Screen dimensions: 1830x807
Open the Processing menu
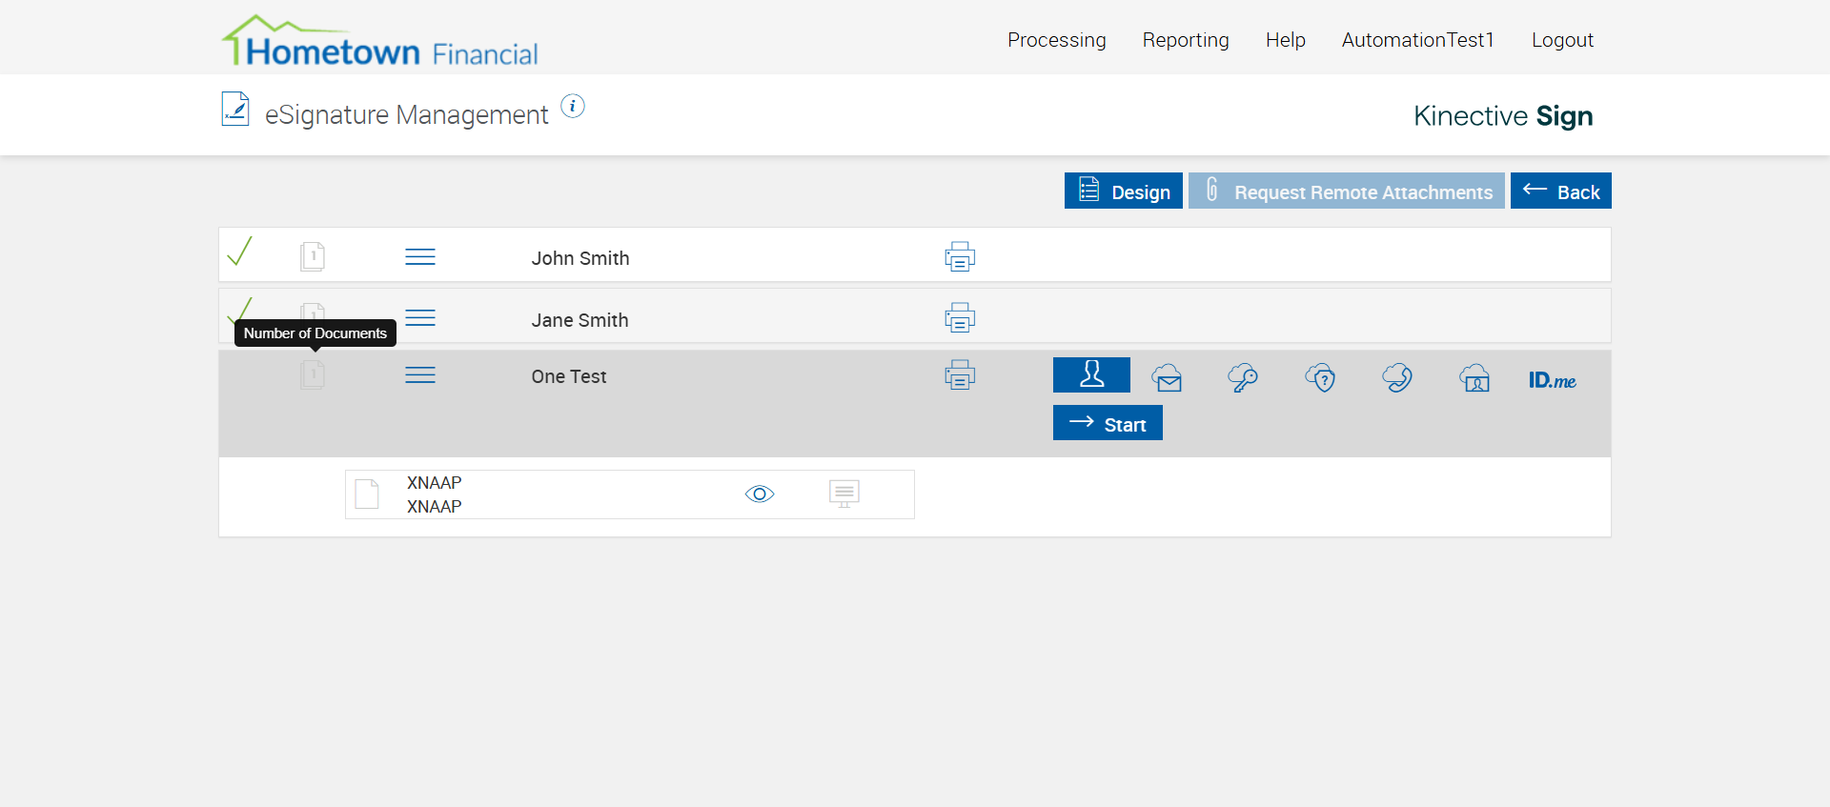coord(1056,40)
